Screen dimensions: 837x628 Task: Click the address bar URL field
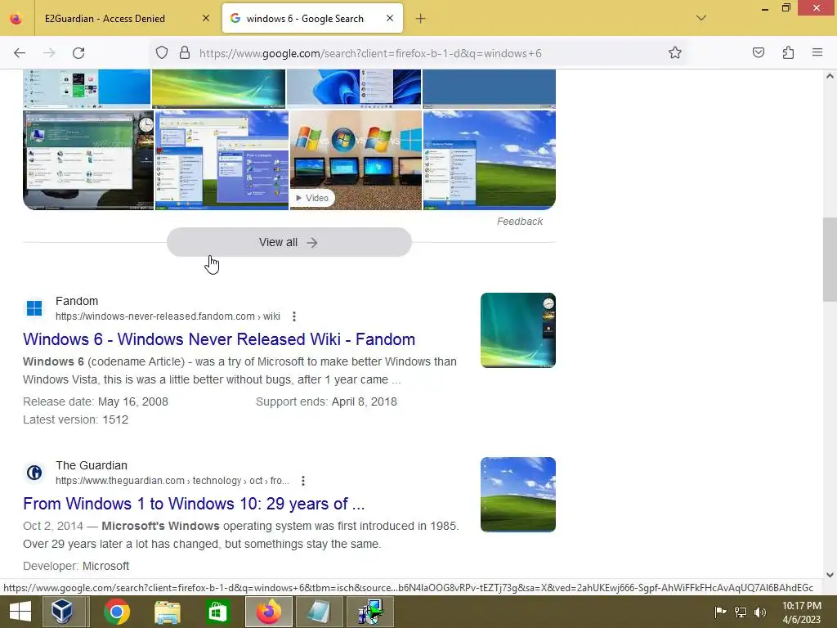click(418, 53)
